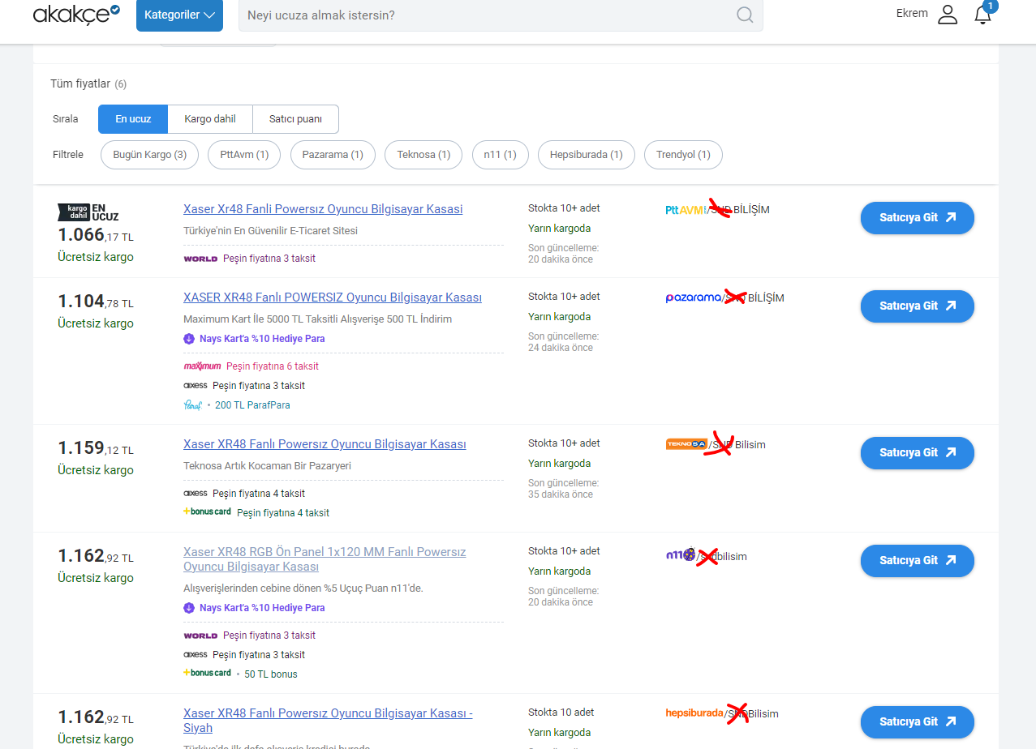Filter by Pazarama (1)
1036x749 pixels.
tap(333, 155)
